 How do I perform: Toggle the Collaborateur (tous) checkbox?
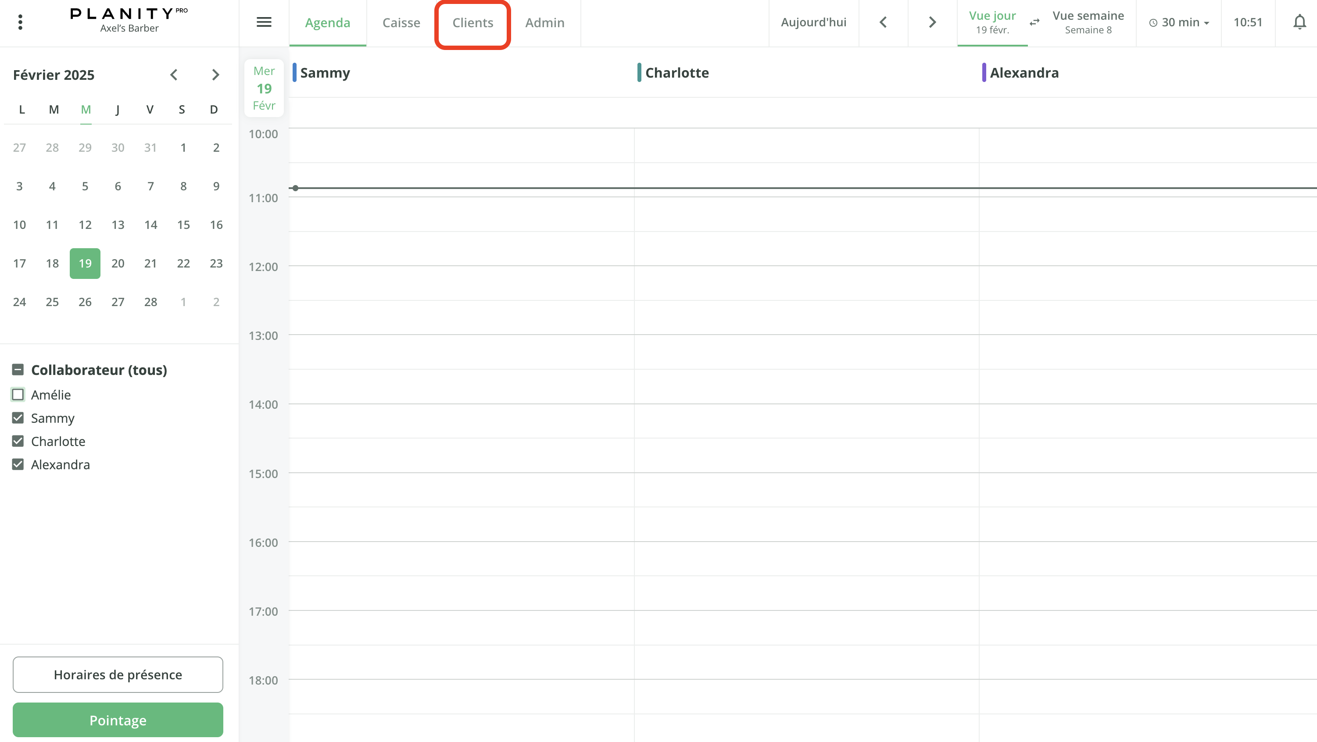(x=18, y=369)
